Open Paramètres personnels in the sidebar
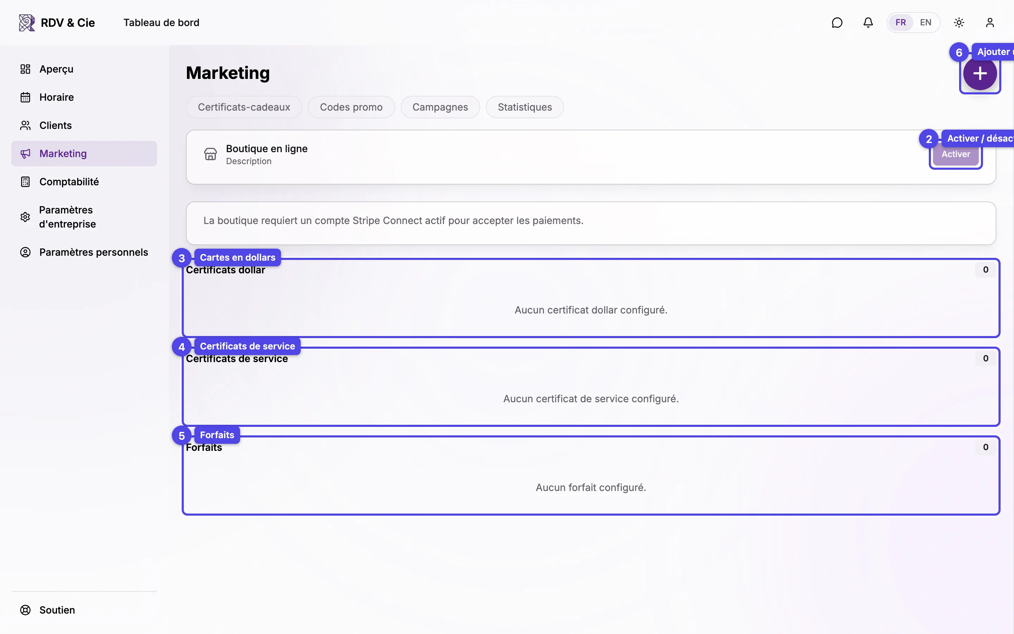Screen dimensions: 1014x634 (x=84, y=252)
